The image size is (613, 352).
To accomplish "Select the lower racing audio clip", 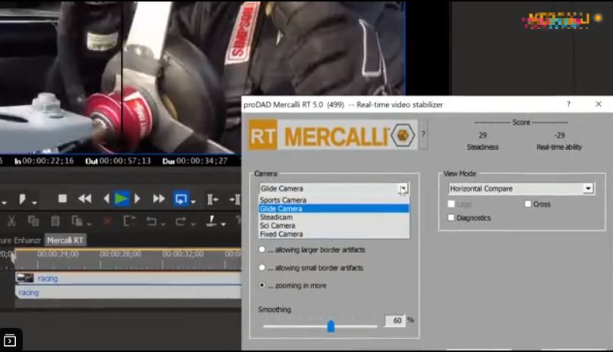I will pyautogui.click(x=128, y=292).
